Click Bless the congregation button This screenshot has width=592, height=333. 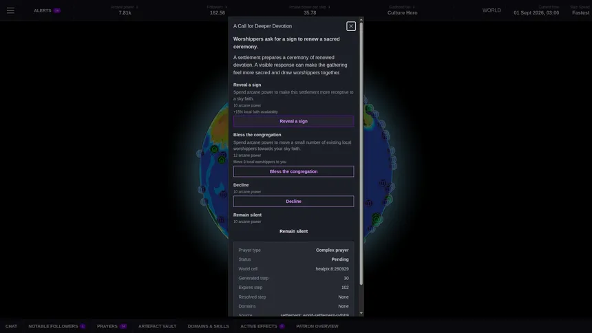[293, 171]
